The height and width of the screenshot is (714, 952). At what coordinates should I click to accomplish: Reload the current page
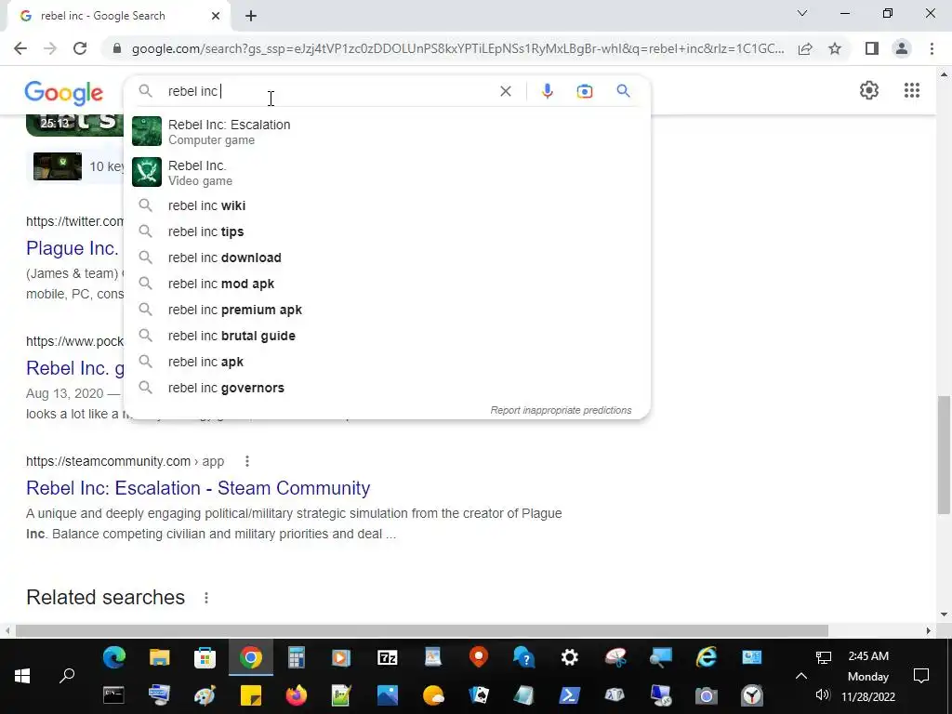pyautogui.click(x=80, y=48)
